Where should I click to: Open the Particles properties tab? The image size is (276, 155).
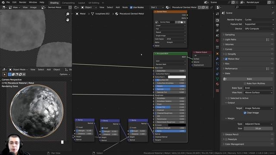tap(217, 64)
